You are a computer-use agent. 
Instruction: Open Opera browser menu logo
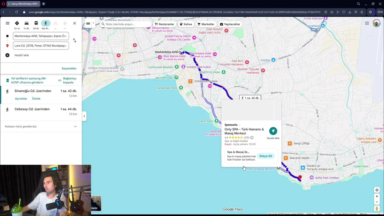(3, 4)
